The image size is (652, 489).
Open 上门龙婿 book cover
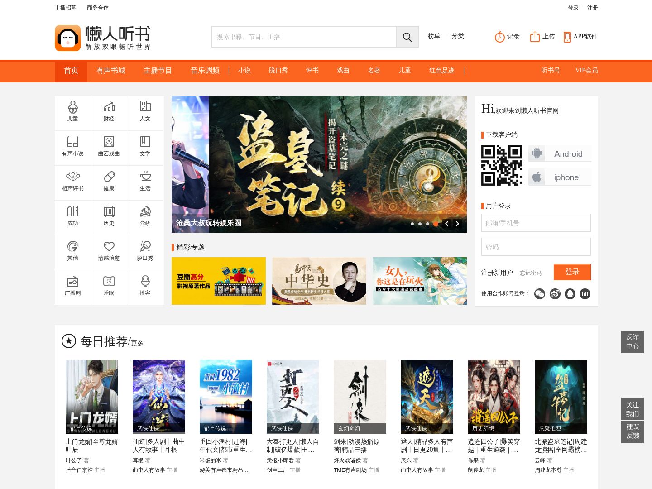92,397
